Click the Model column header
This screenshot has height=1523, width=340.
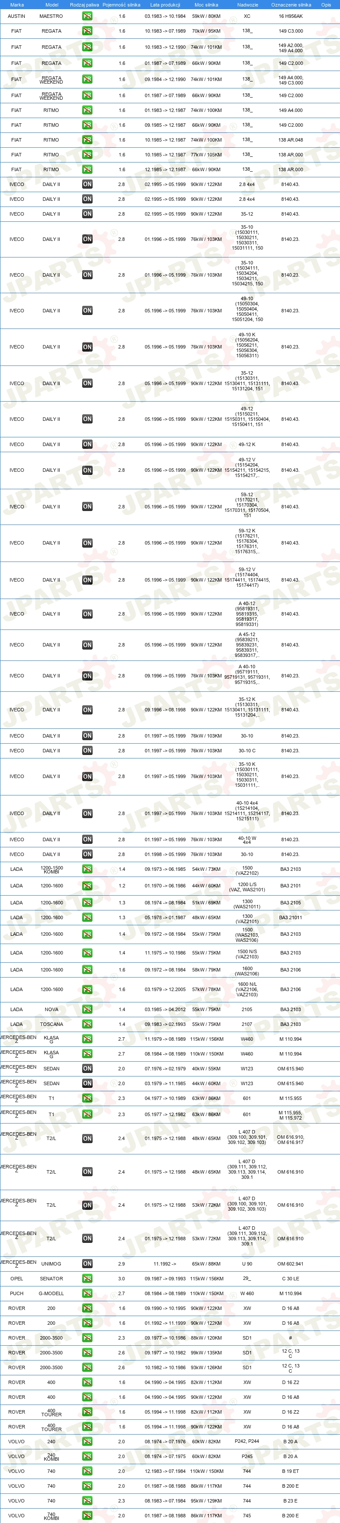coord(52,5)
